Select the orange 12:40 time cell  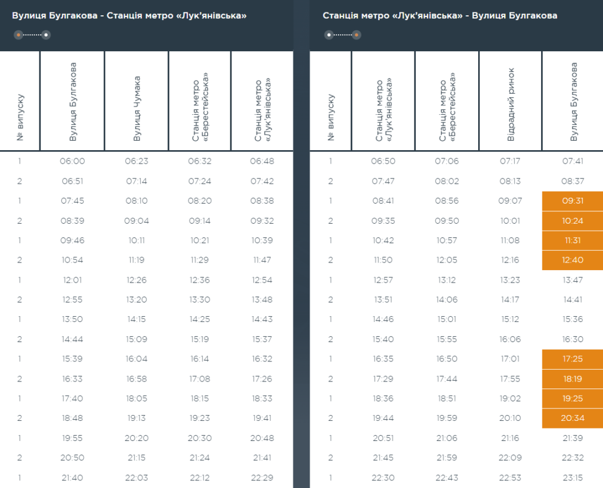pyautogui.click(x=572, y=260)
